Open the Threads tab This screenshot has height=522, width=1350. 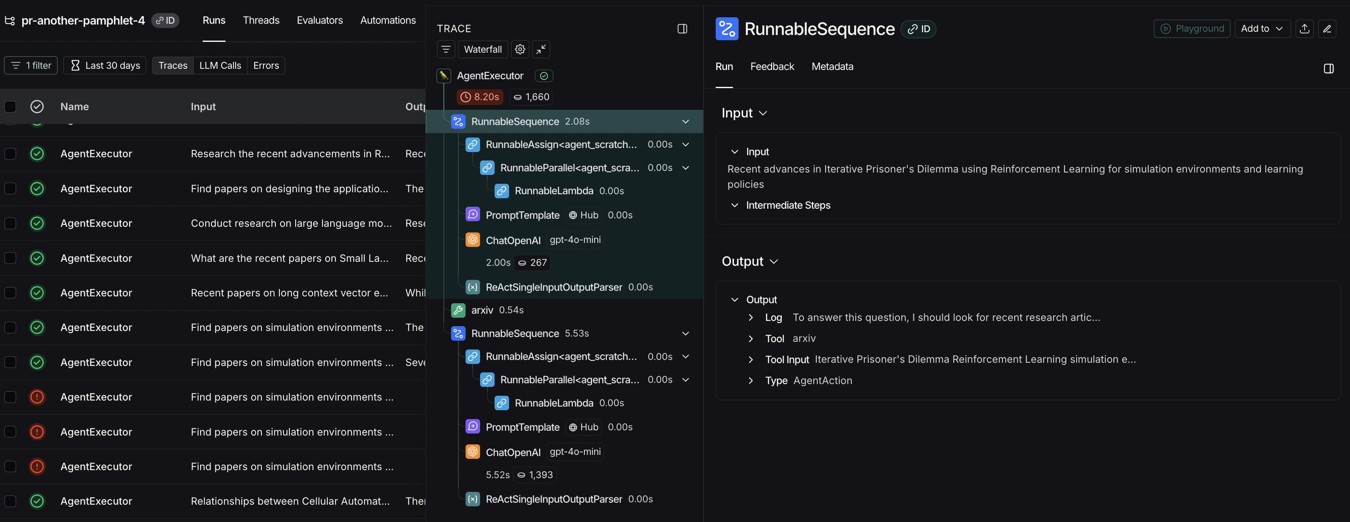[261, 21]
